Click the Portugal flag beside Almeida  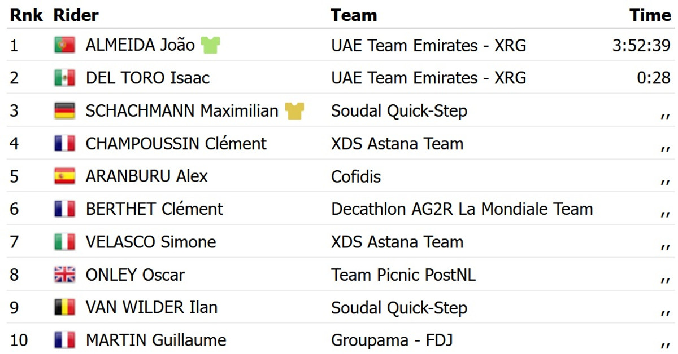coord(64,45)
